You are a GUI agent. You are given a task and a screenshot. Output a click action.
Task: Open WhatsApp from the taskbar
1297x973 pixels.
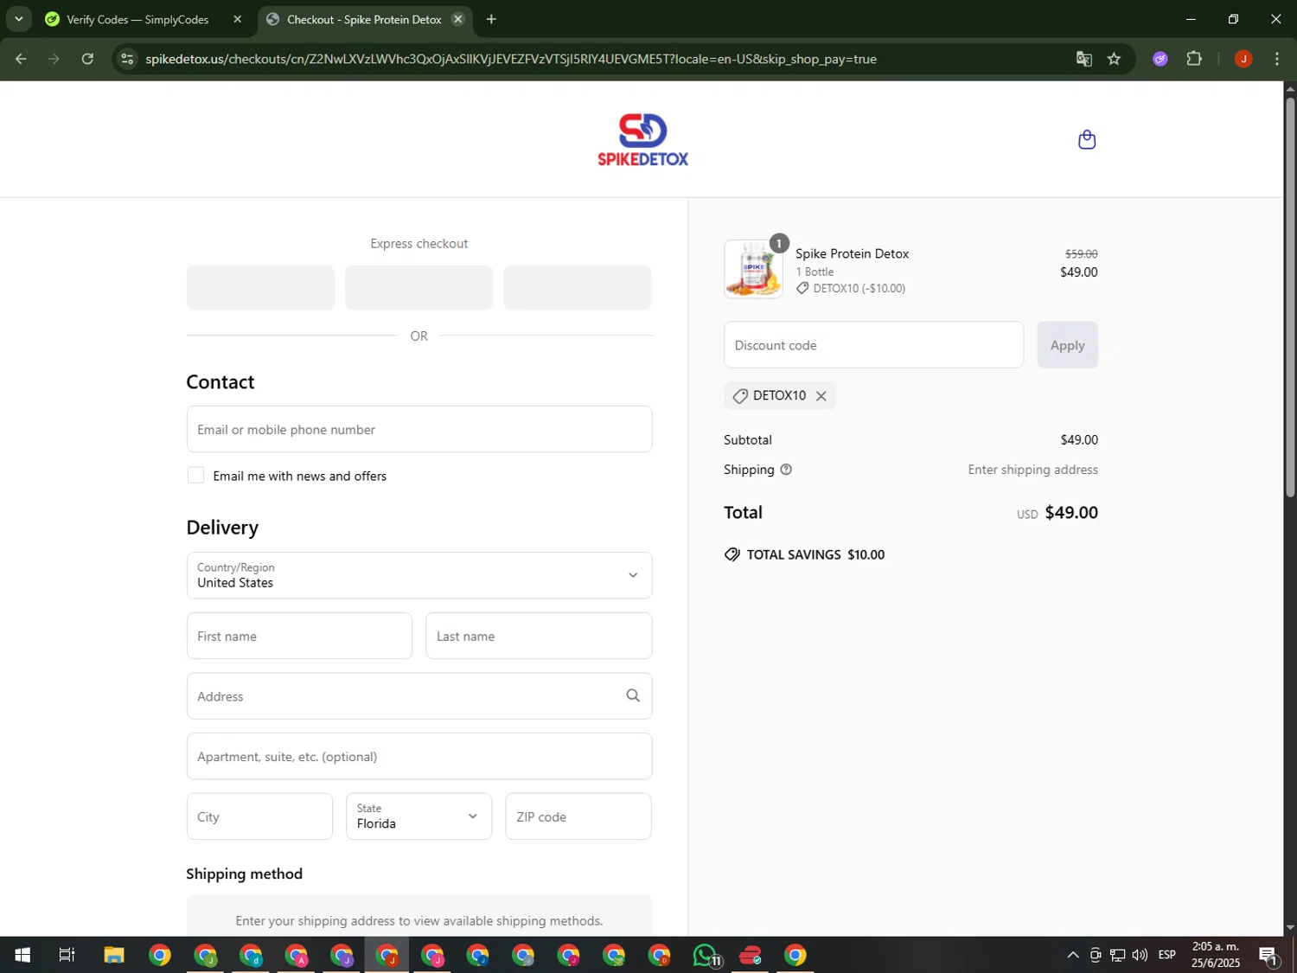click(706, 955)
